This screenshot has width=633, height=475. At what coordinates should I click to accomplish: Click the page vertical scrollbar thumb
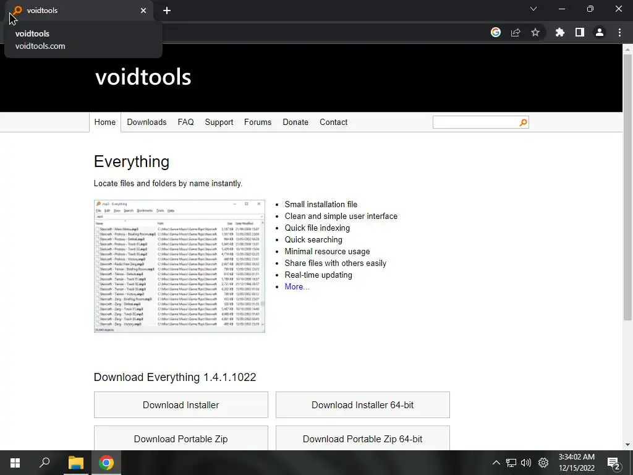[627, 187]
